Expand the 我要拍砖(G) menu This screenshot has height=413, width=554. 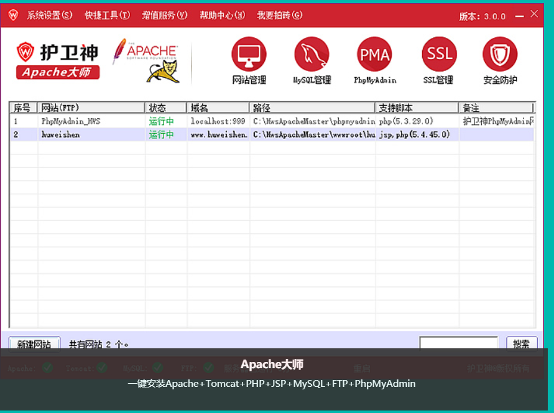pyautogui.click(x=279, y=16)
